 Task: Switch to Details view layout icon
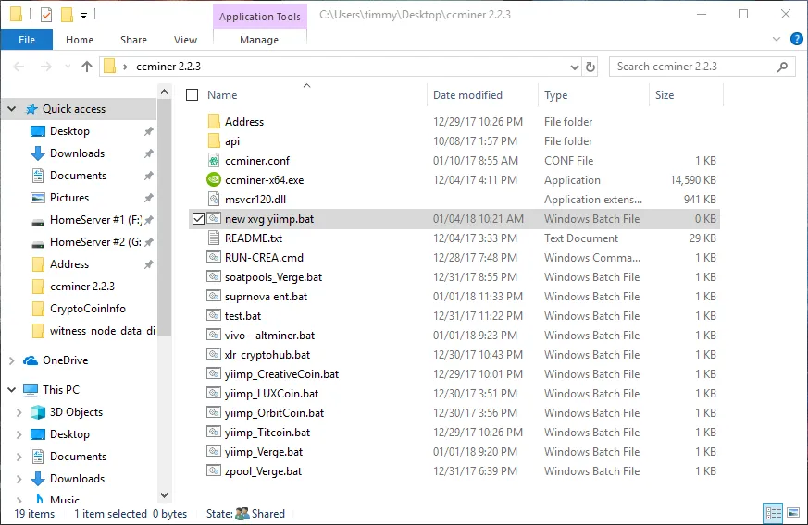774,513
